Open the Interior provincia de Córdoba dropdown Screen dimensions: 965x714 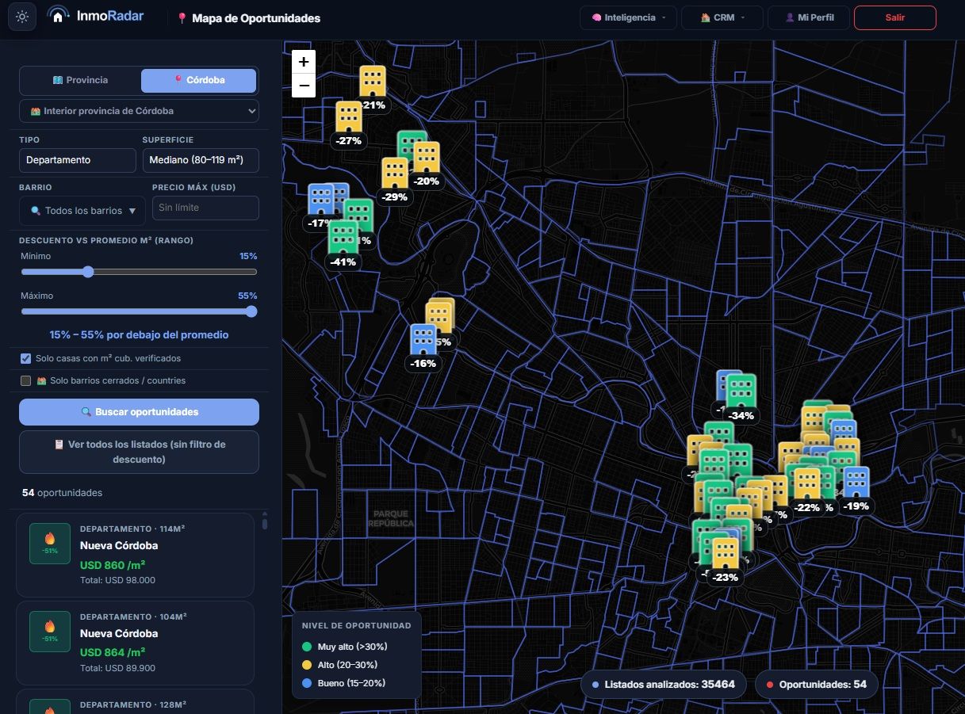pyautogui.click(x=139, y=111)
